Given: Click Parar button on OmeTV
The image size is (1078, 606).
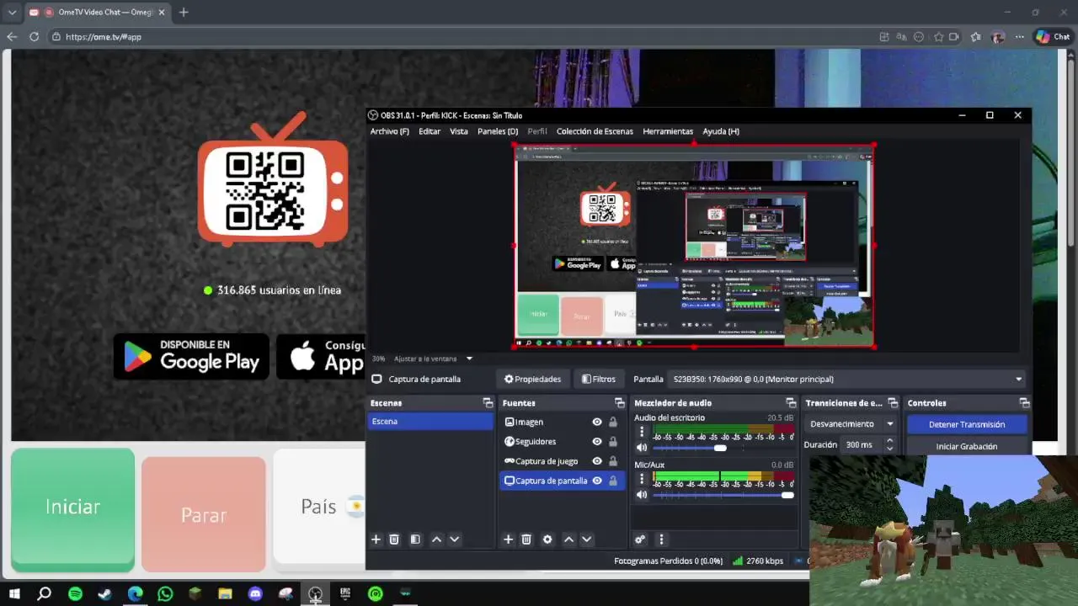Looking at the screenshot, I should click(204, 514).
